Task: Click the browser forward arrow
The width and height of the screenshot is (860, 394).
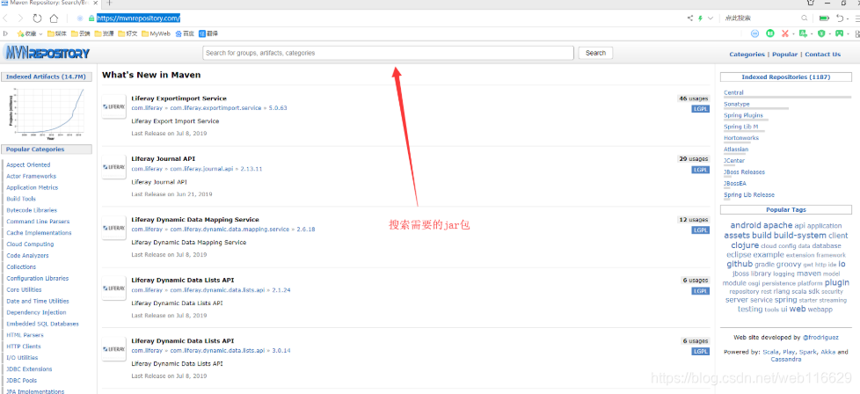Action: [21, 18]
